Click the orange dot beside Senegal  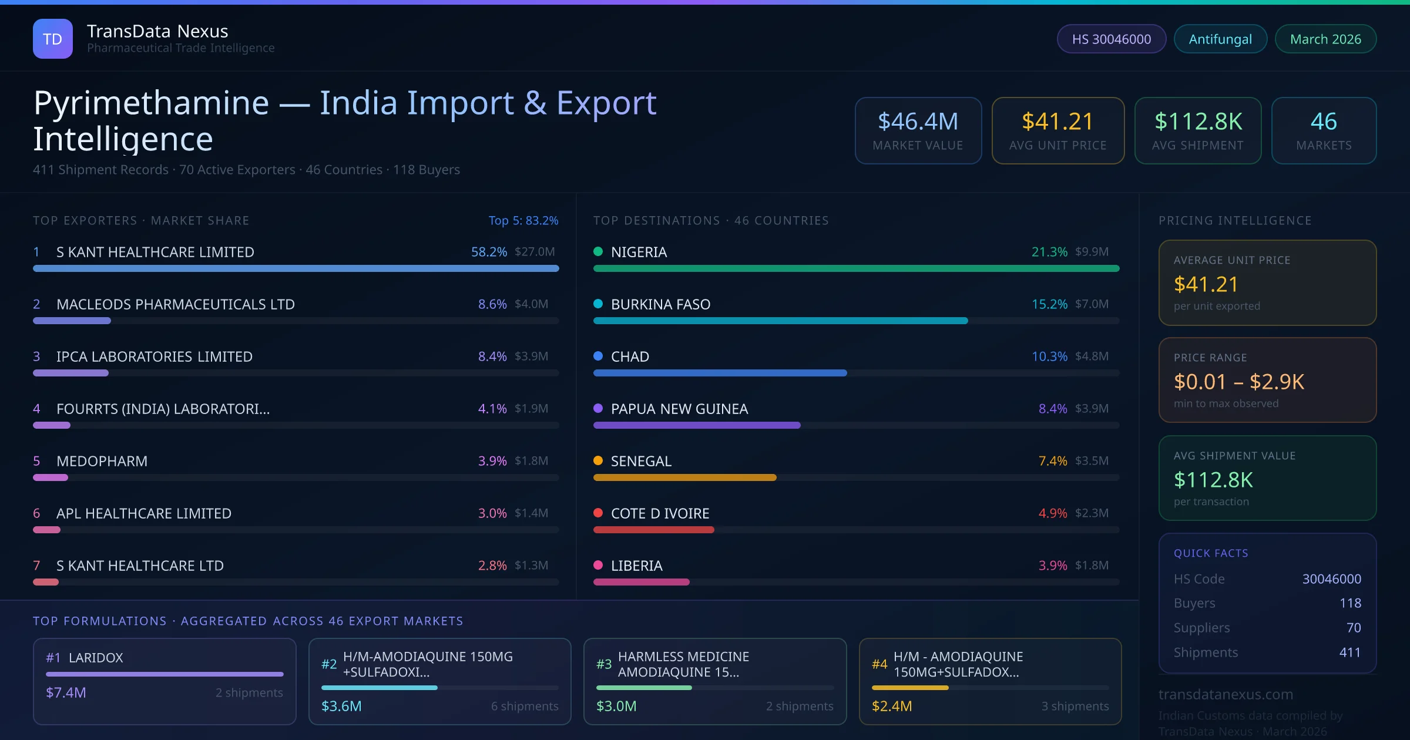point(598,460)
